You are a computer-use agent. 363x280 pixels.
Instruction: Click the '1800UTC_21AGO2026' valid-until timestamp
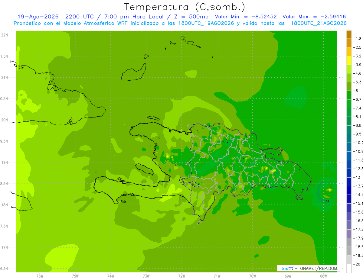319,23
